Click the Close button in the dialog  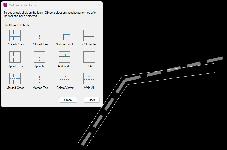[68, 100]
